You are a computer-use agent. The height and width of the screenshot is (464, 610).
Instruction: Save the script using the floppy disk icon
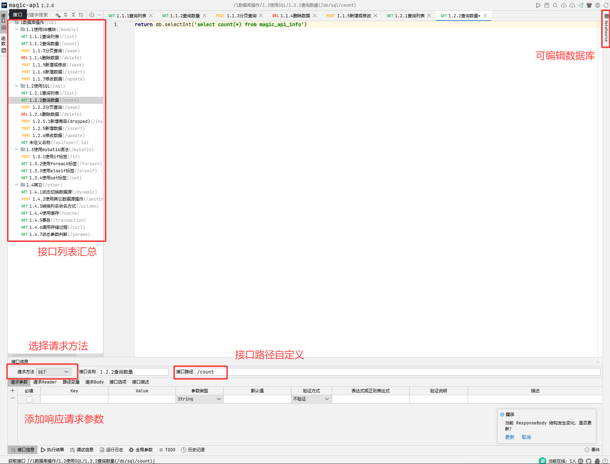pyautogui.click(x=547, y=5)
